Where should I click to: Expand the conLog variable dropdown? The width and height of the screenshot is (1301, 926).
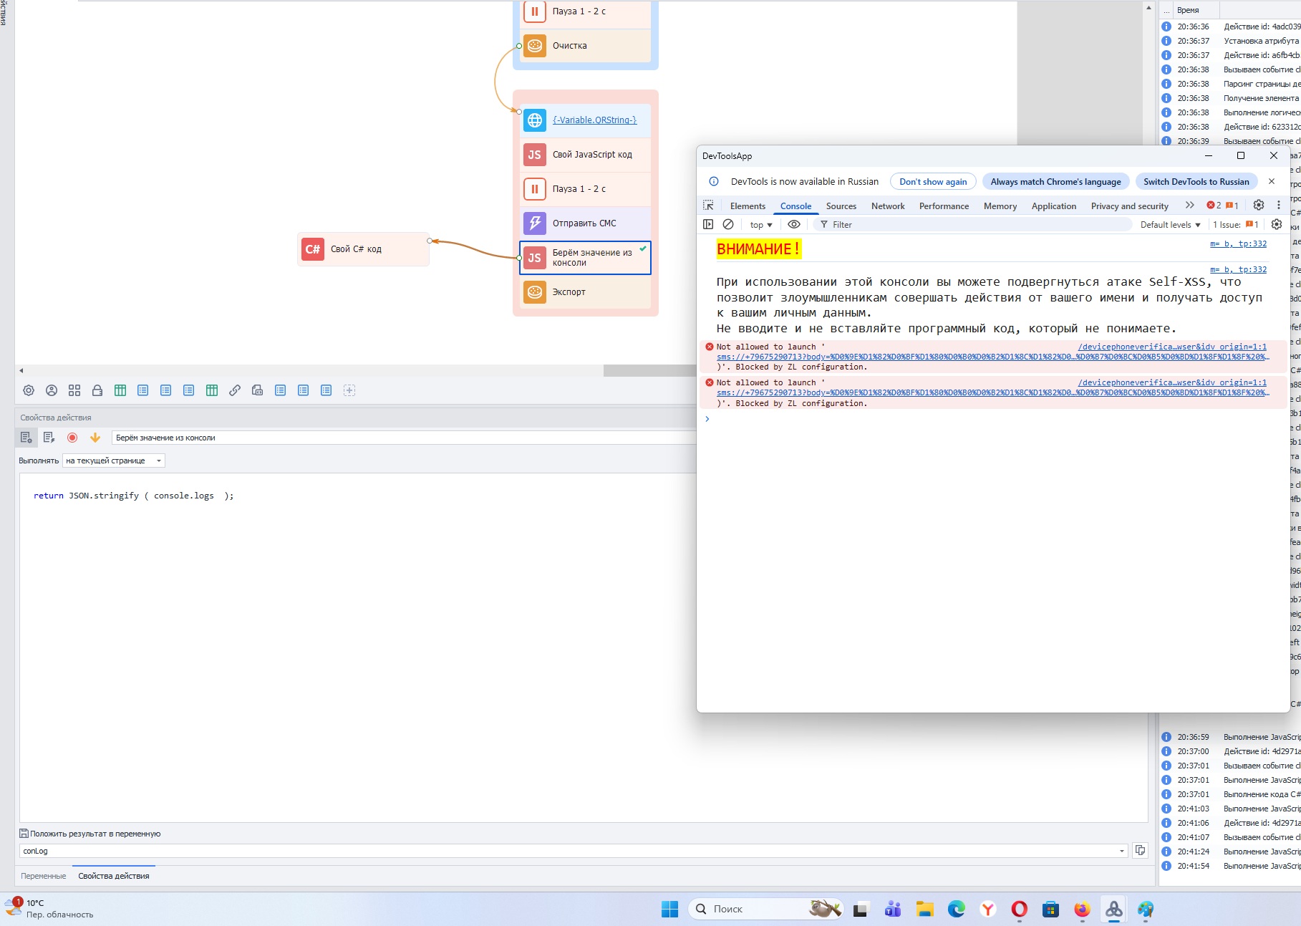tap(1122, 851)
